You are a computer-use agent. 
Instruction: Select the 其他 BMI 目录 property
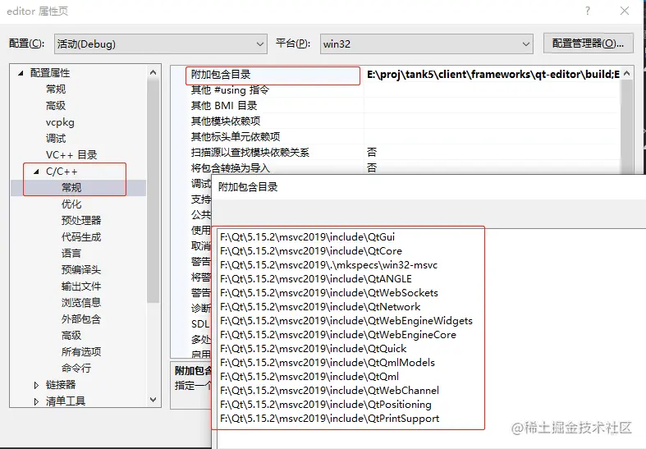tap(224, 106)
